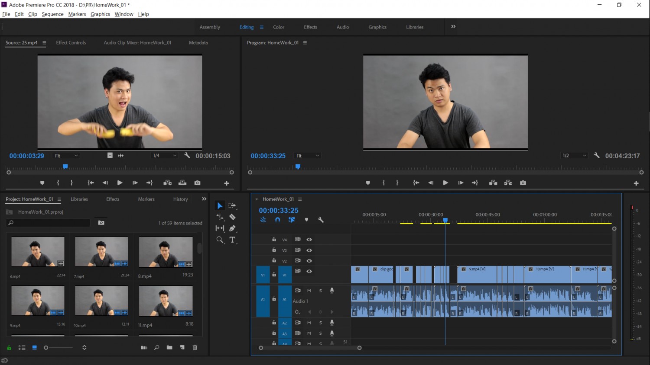Select the Type tool

coord(232,240)
